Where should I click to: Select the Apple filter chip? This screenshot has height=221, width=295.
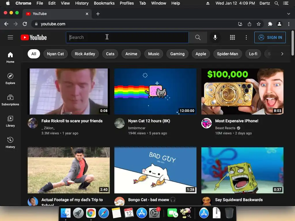(x=201, y=54)
